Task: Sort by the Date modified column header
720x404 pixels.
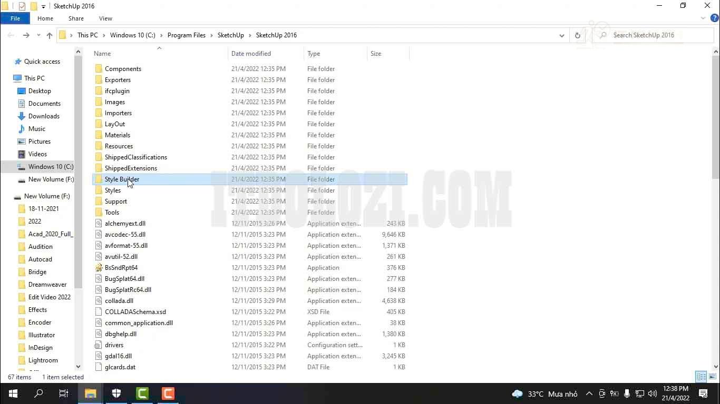Action: pyautogui.click(x=251, y=54)
